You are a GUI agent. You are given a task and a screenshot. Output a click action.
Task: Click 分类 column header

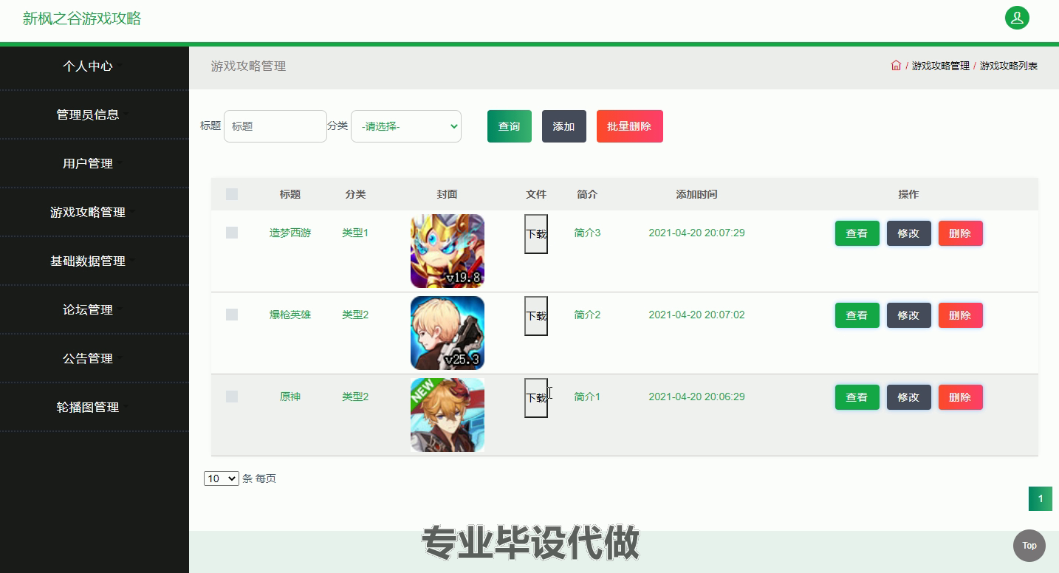tap(355, 194)
